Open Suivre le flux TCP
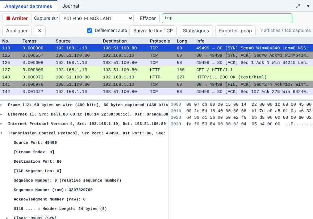The width and height of the screenshot is (313, 219). [x=153, y=31]
